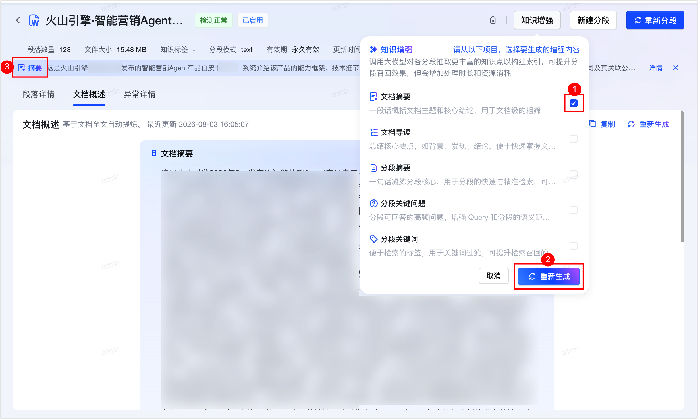The width and height of the screenshot is (698, 419).
Task: Click the vertical scrollbar on the right
Action: point(682,176)
